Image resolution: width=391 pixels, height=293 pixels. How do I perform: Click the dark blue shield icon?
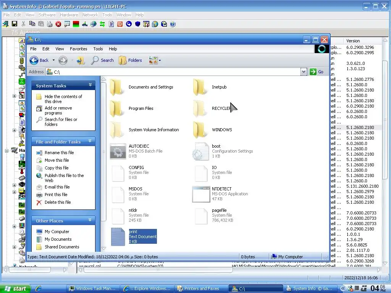click(x=137, y=24)
